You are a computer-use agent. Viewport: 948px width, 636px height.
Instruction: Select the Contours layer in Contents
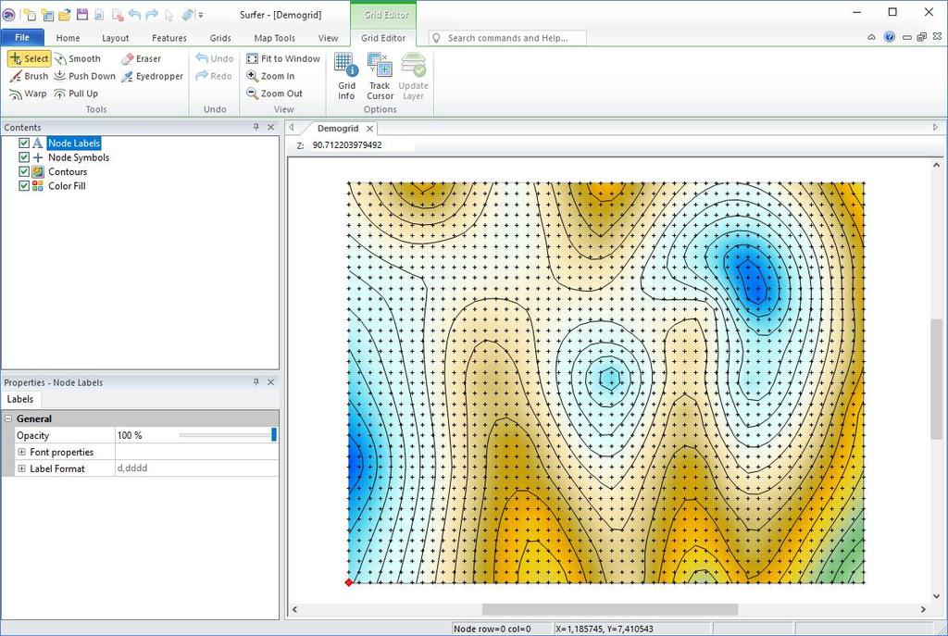point(68,171)
